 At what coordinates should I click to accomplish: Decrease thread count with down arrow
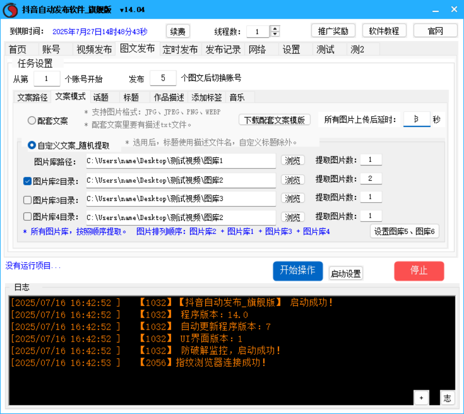pyautogui.click(x=275, y=34)
